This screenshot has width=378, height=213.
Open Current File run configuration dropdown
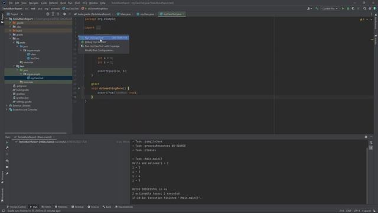[330, 8]
